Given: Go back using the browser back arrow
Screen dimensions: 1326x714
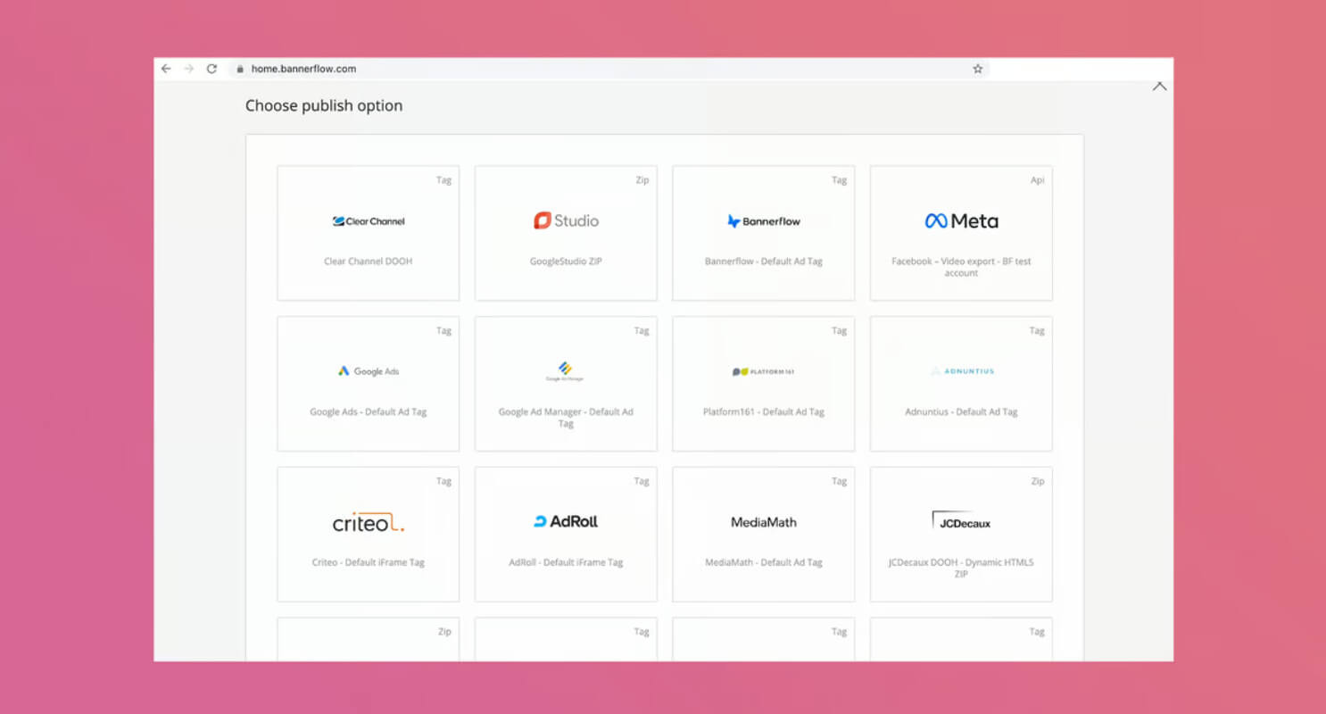Looking at the screenshot, I should point(166,69).
